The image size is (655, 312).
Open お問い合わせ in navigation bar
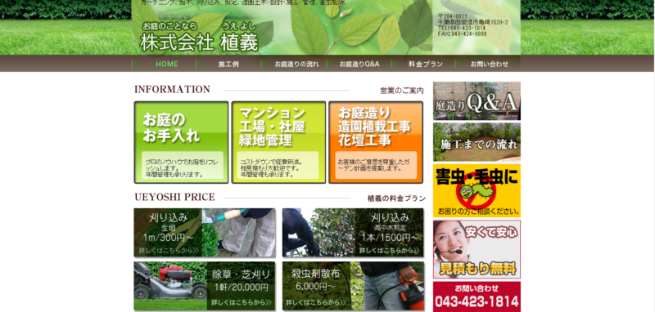click(x=489, y=65)
